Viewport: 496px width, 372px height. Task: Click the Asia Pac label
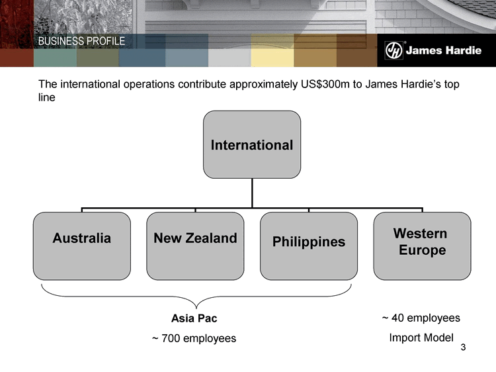(194, 319)
